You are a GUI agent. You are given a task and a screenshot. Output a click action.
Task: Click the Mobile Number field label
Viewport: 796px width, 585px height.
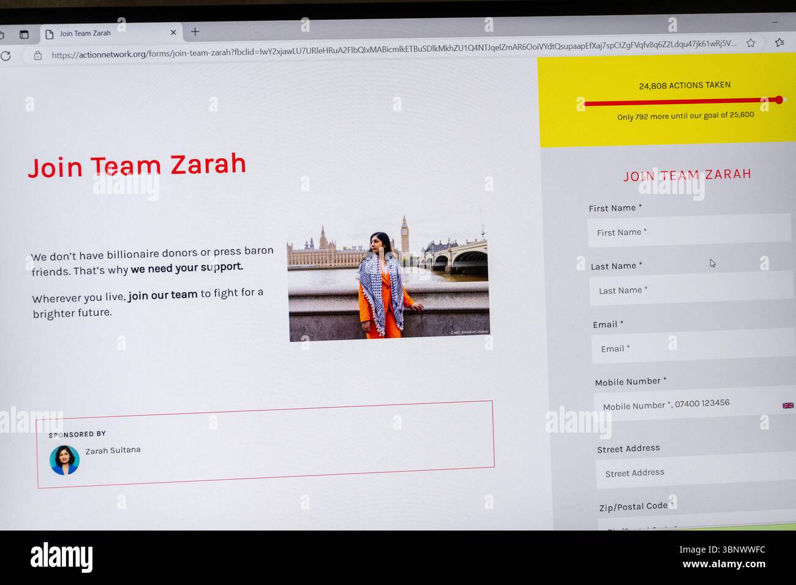click(631, 382)
